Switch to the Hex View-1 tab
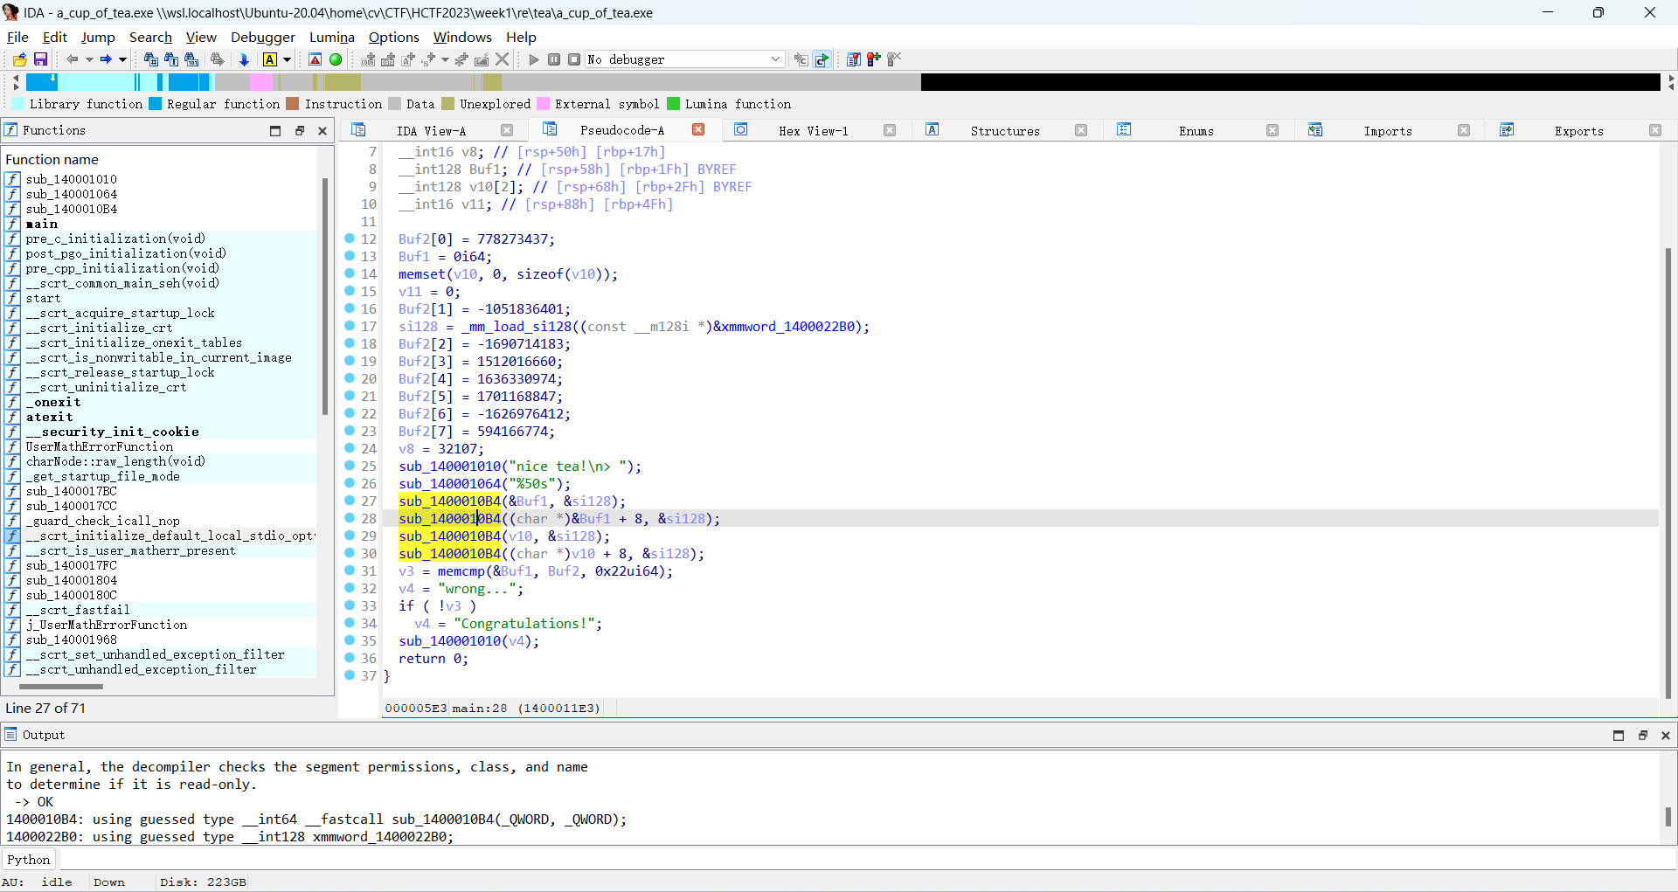Viewport: 1678px width, 892px height. click(x=813, y=131)
